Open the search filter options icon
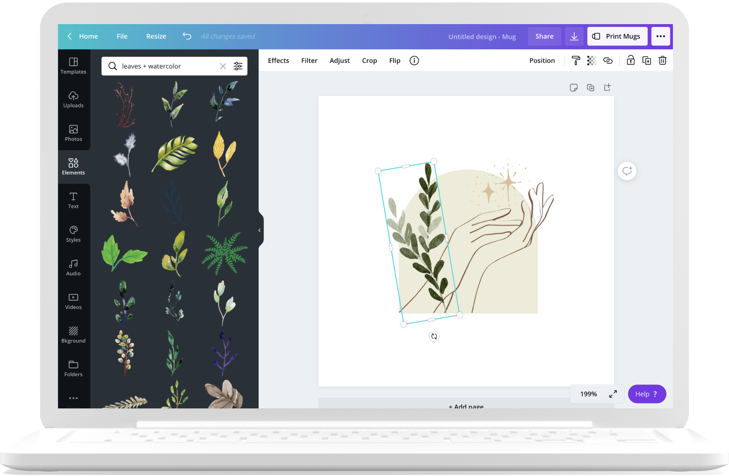 tap(238, 66)
